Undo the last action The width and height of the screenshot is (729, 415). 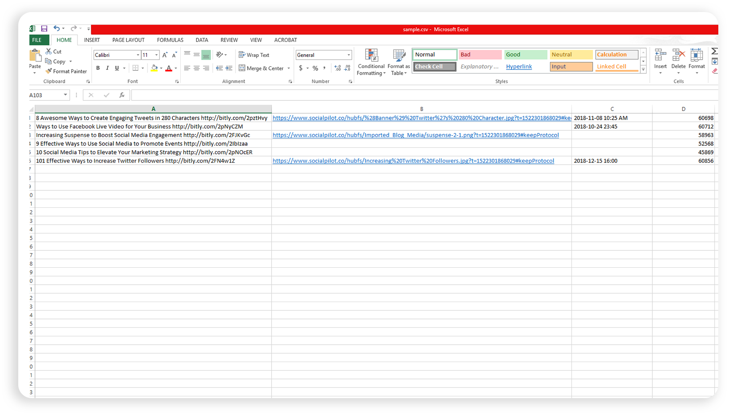57,28
